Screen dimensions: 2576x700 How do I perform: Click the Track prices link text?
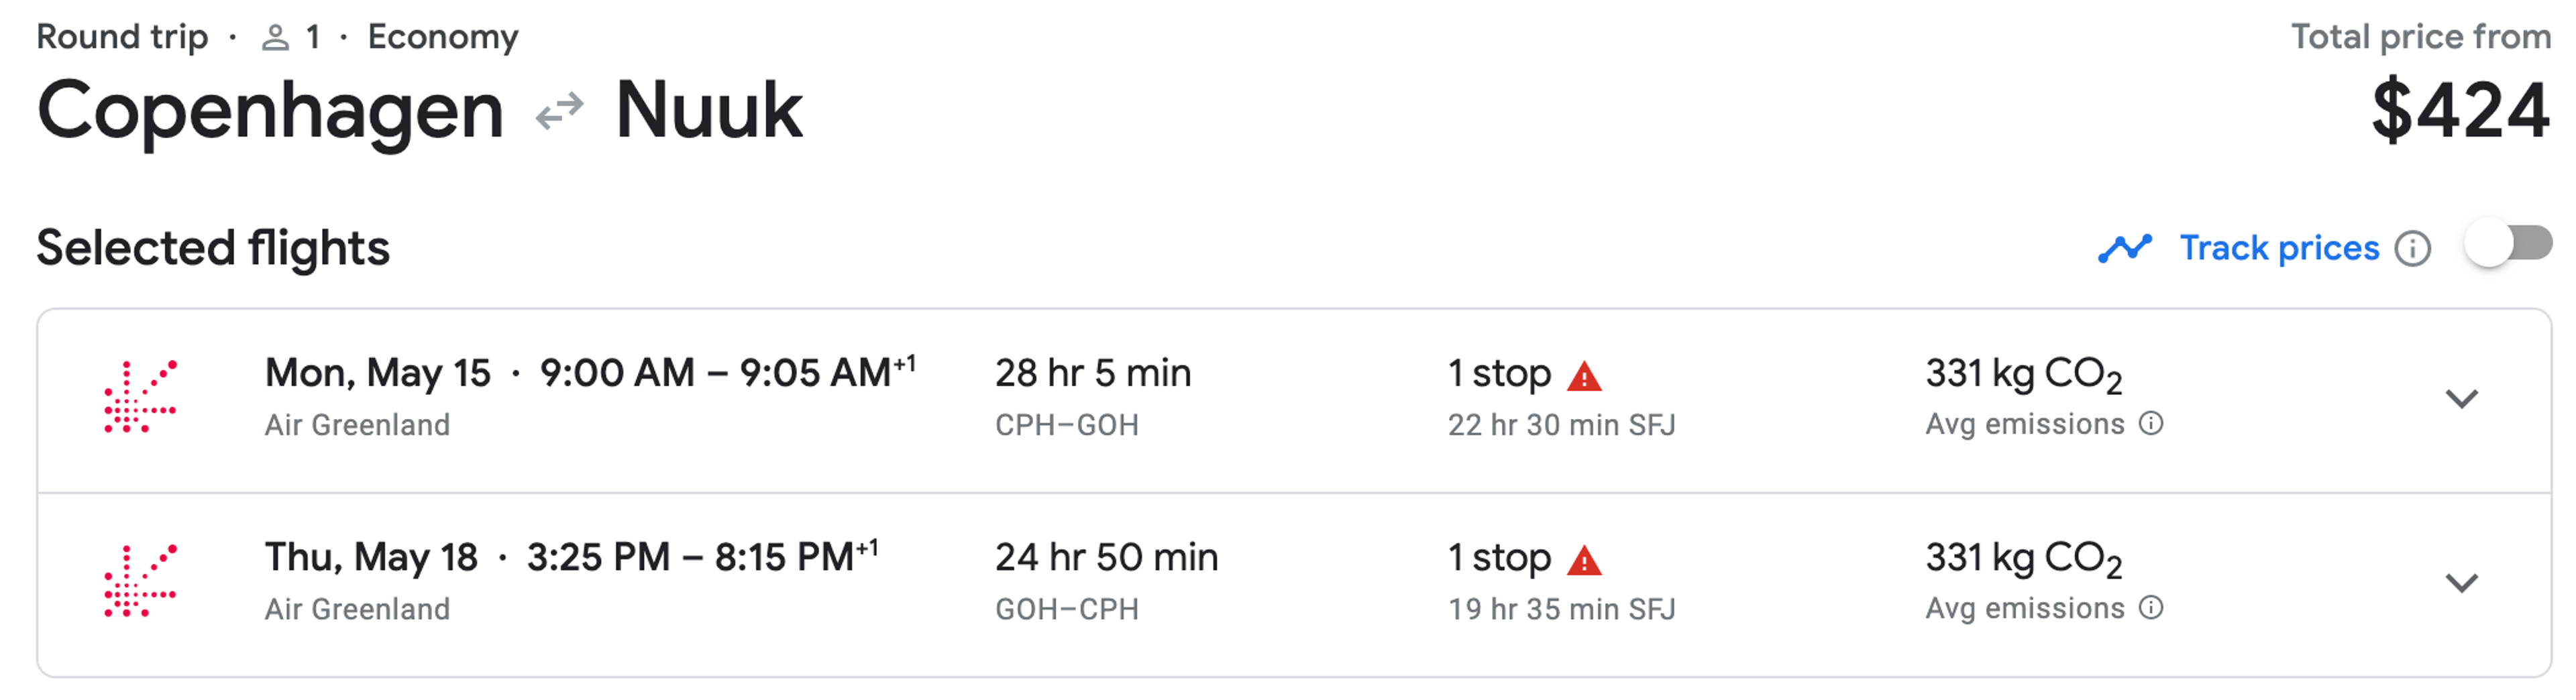pos(2279,248)
